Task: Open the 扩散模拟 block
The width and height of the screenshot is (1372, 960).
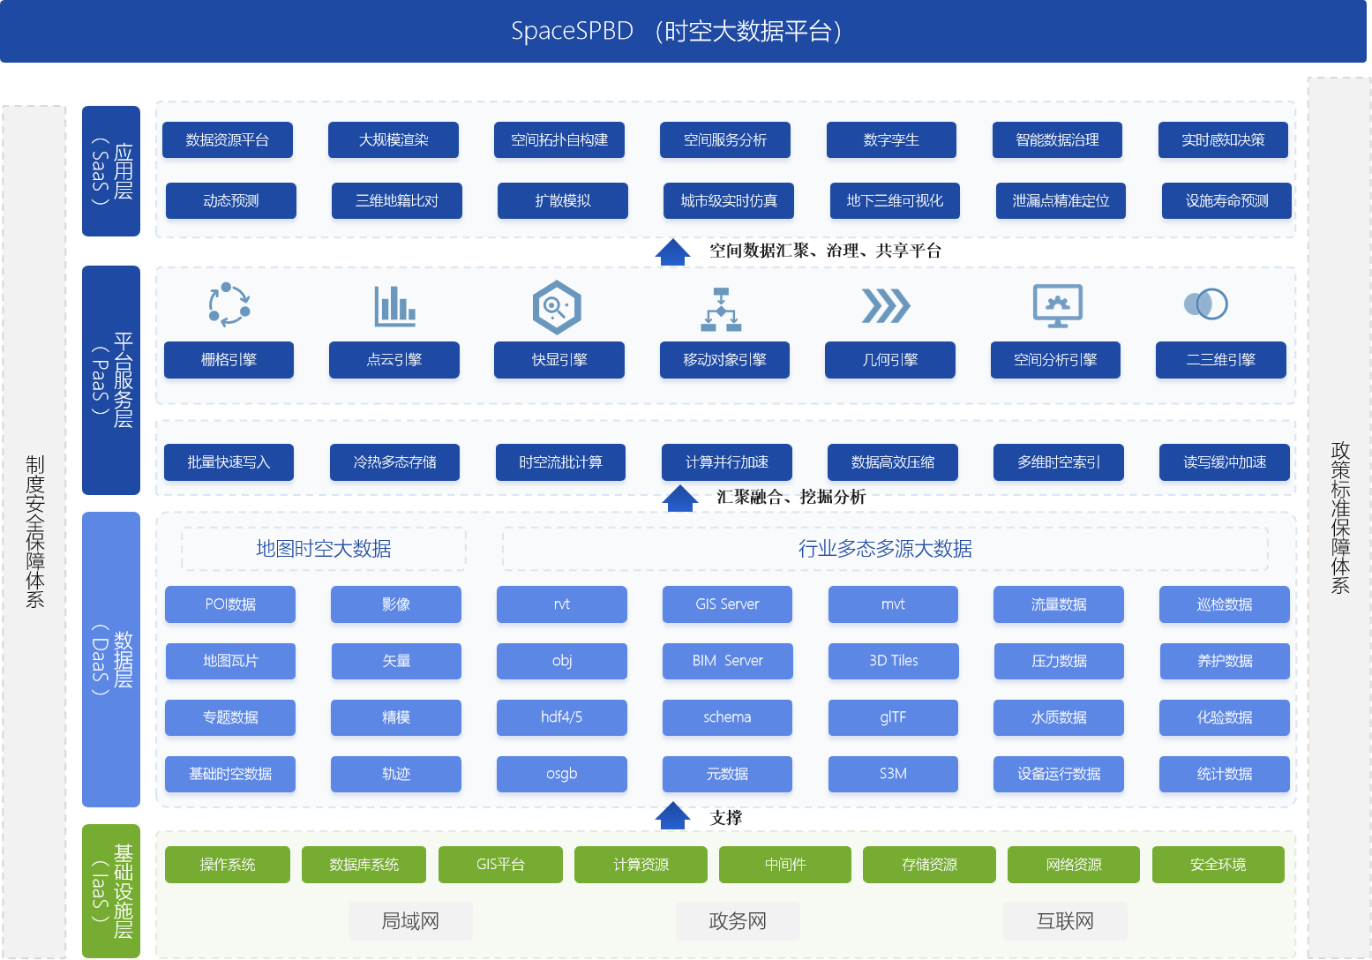Action: (563, 200)
